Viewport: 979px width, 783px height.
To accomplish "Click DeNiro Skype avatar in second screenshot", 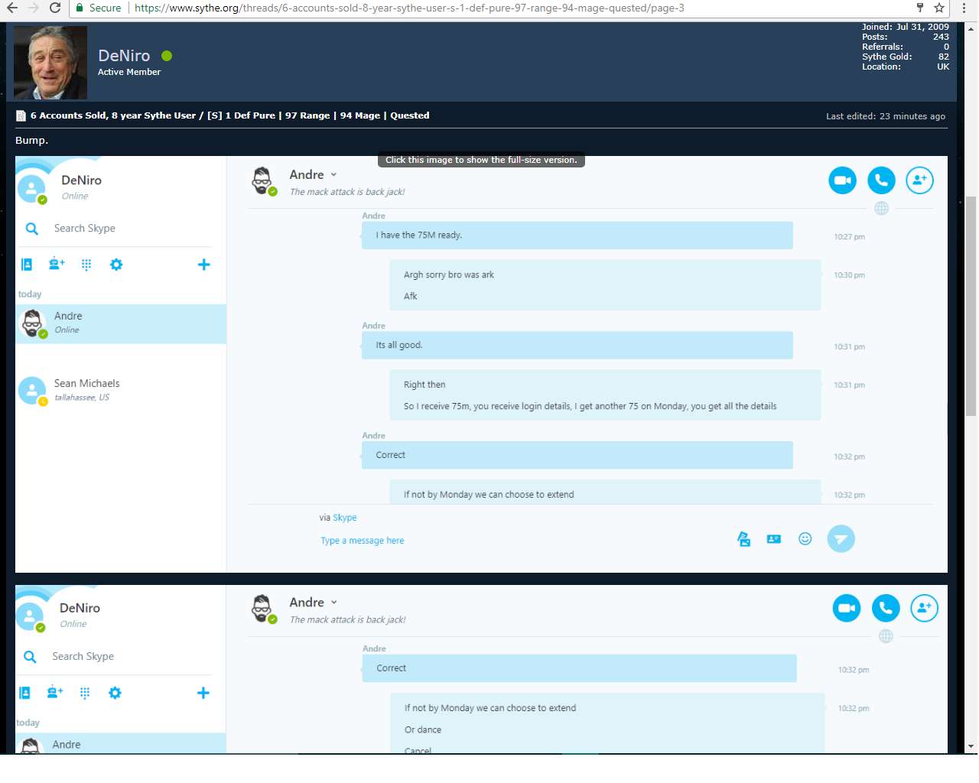I will [x=30, y=616].
